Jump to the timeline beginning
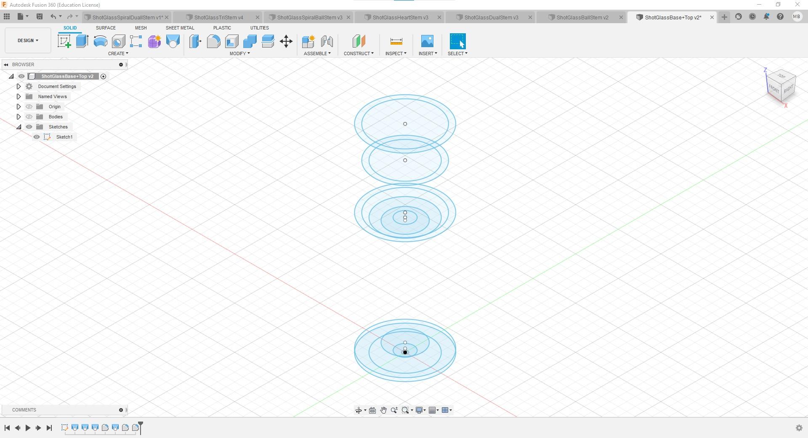 (x=7, y=428)
